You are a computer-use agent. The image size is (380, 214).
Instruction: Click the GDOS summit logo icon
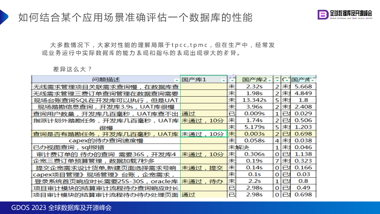tap(322, 14)
